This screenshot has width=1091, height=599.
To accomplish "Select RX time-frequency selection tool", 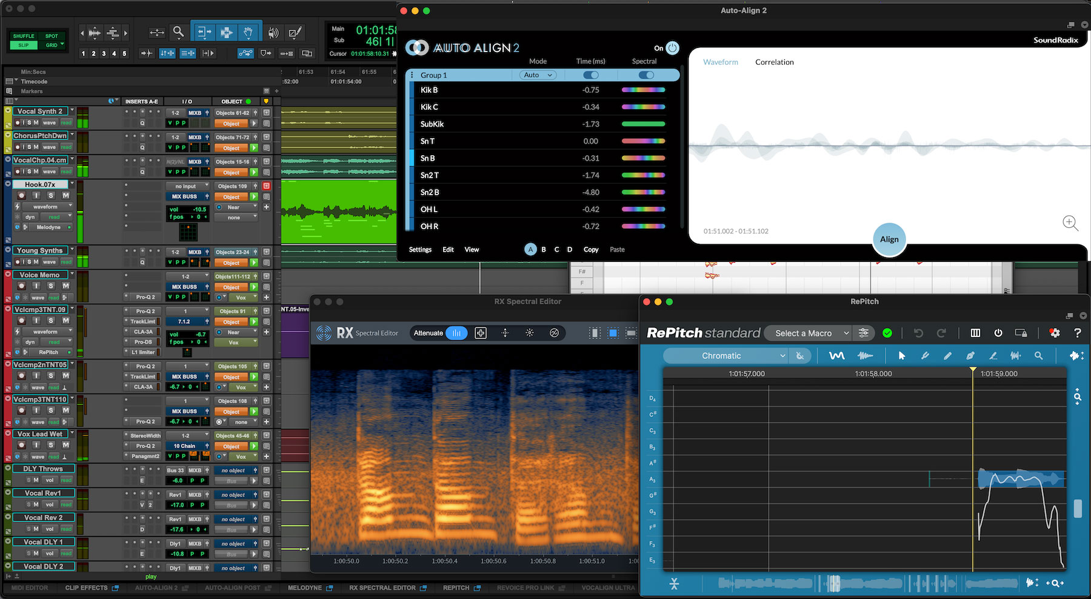I will tap(613, 333).
